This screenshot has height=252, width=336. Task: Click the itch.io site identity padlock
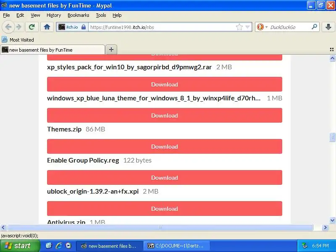tap(84, 27)
